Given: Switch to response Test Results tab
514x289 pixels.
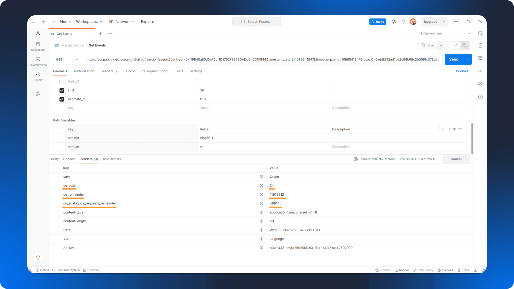Looking at the screenshot, I should pos(112,159).
